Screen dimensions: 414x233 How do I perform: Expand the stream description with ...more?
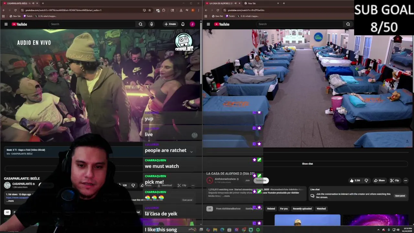point(226,196)
